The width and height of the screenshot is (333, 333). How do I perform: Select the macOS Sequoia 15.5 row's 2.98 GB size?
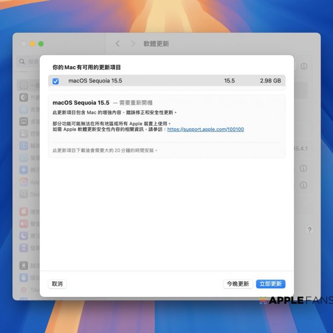tap(270, 81)
